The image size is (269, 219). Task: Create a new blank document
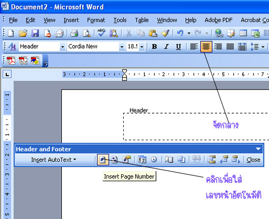click(x=11, y=33)
